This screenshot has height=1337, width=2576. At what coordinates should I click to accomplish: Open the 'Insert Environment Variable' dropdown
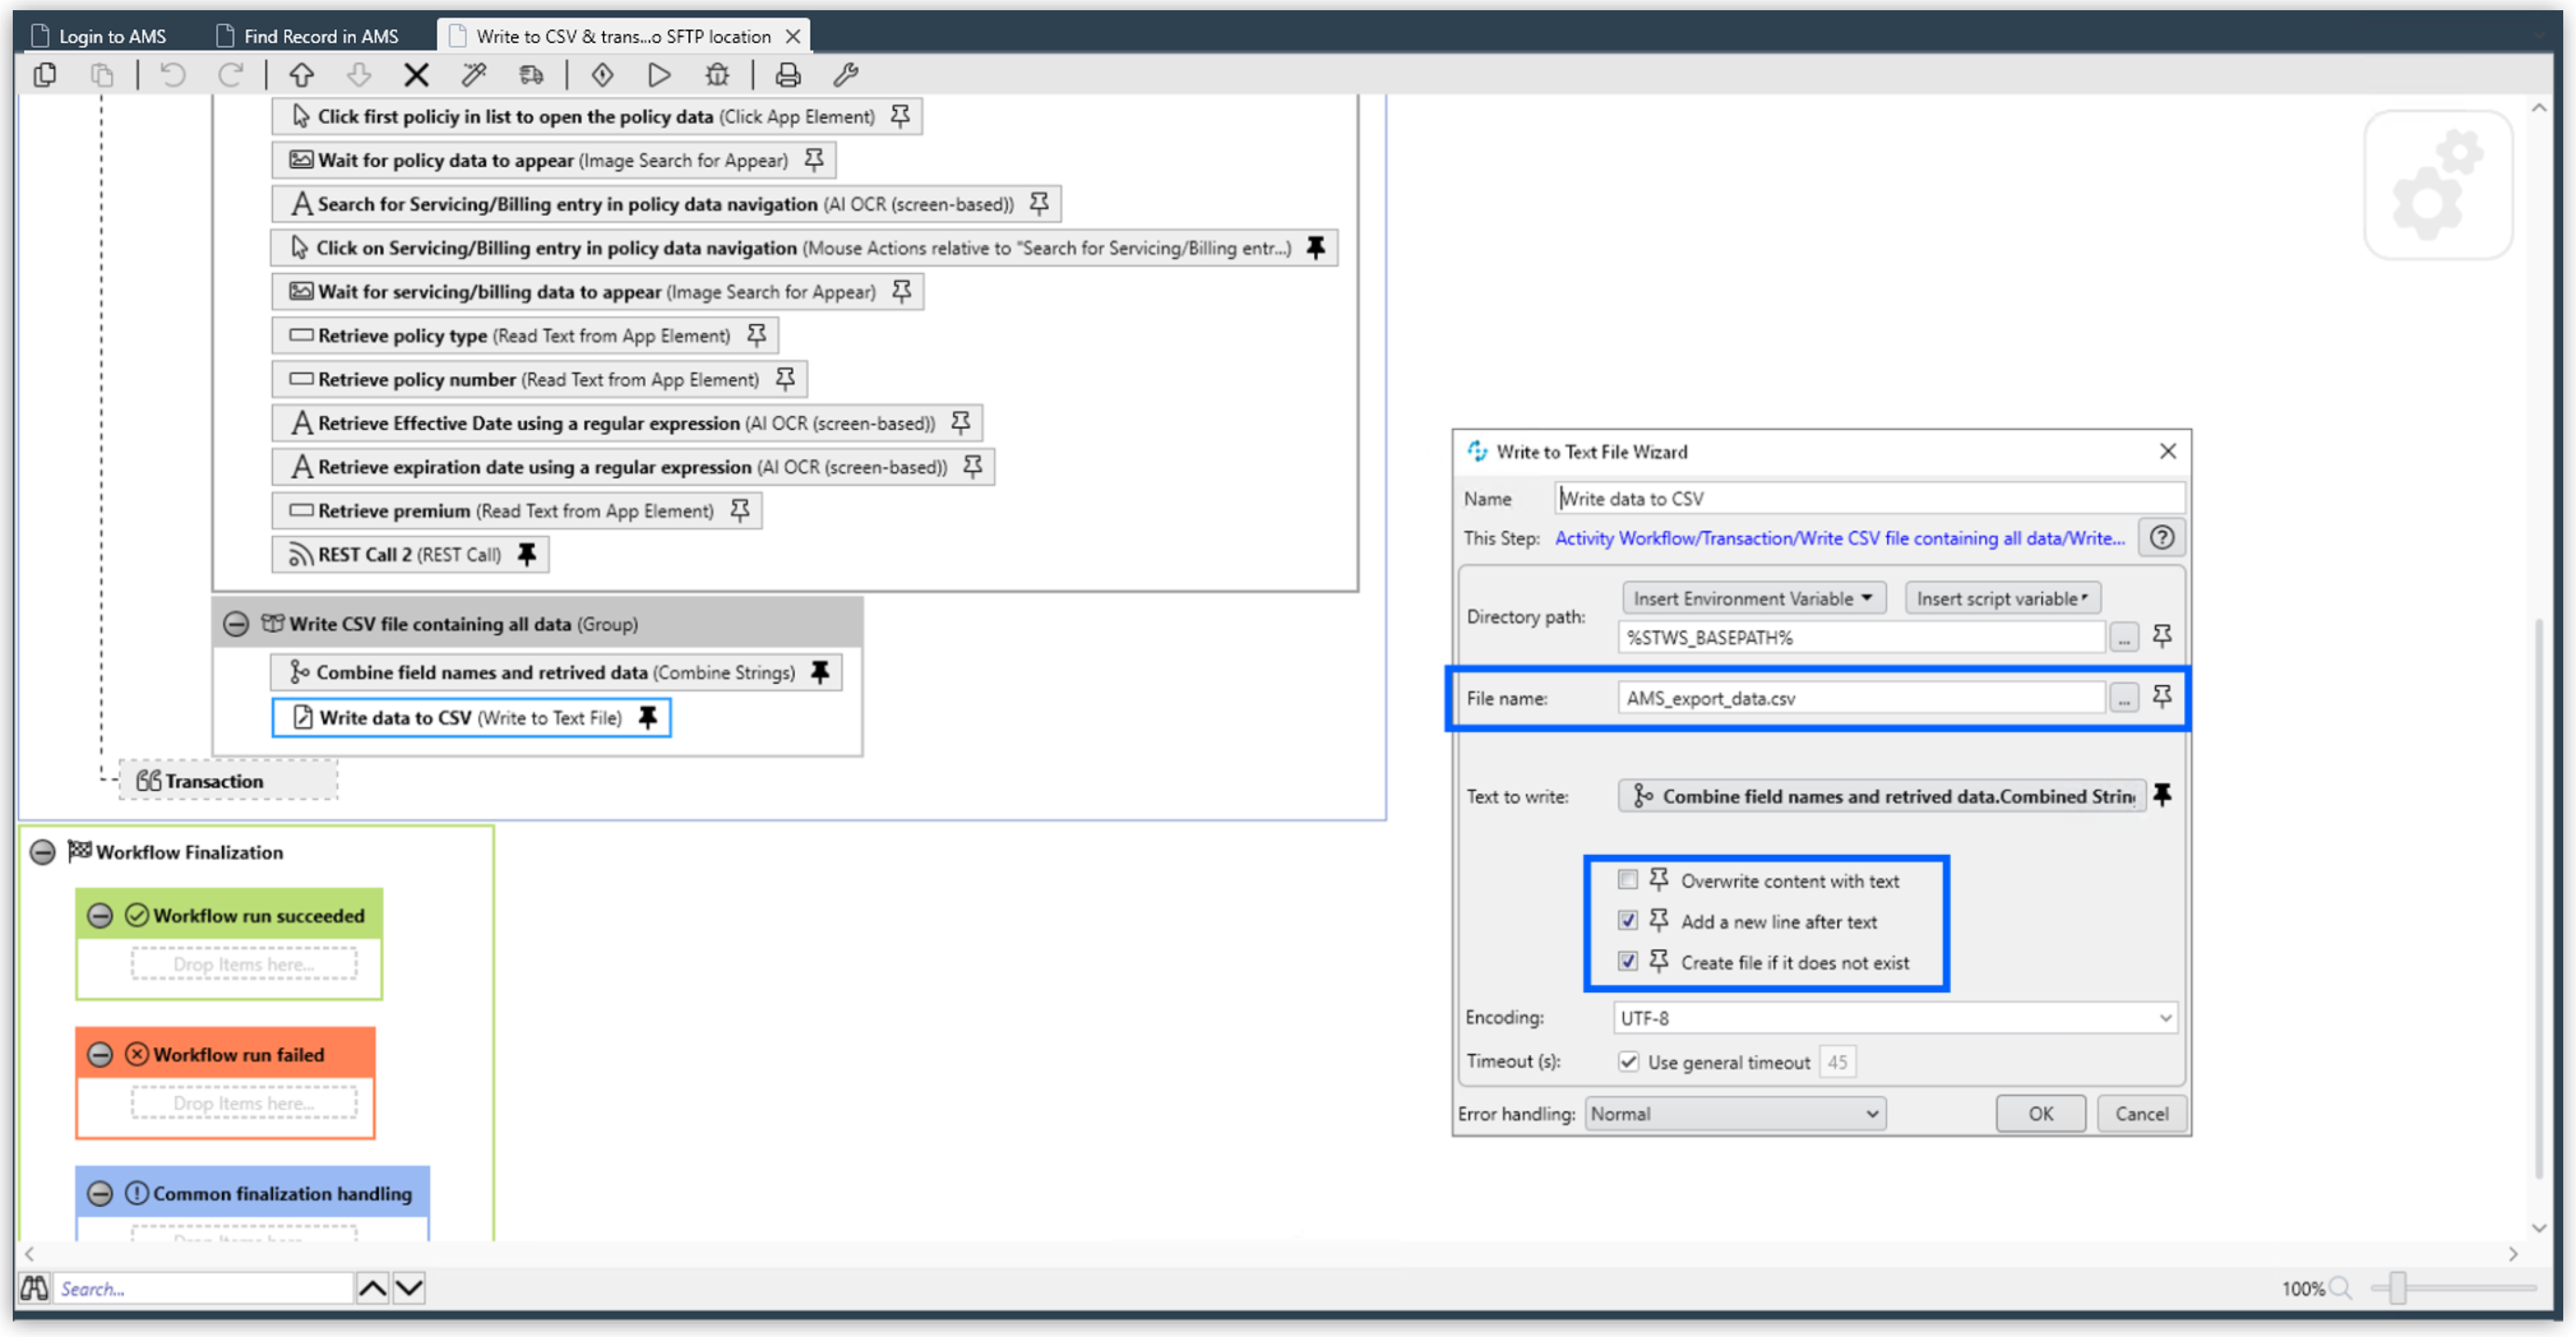click(1752, 597)
